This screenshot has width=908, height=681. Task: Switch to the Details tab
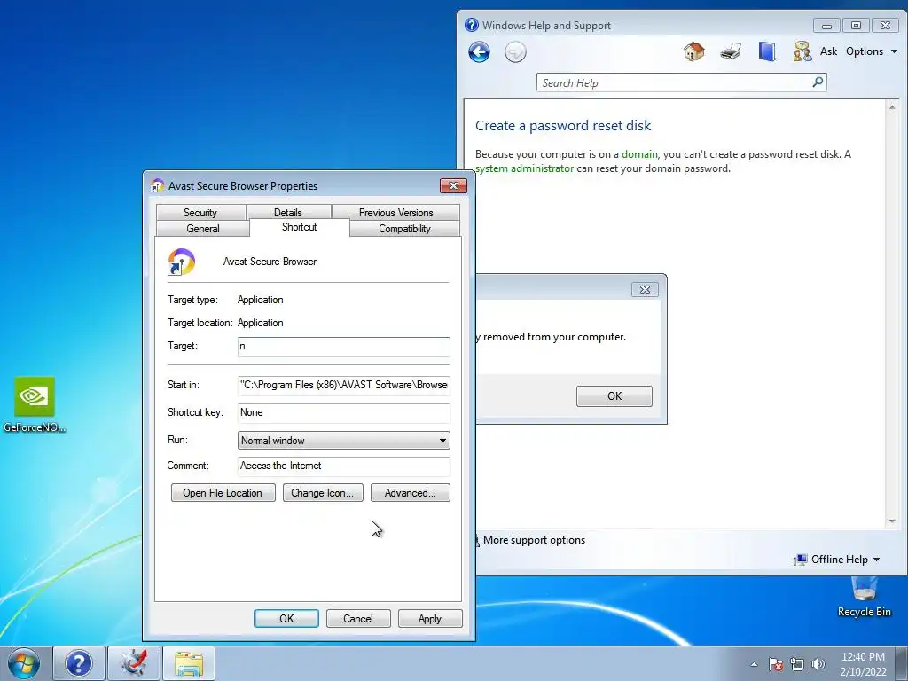[x=288, y=213]
